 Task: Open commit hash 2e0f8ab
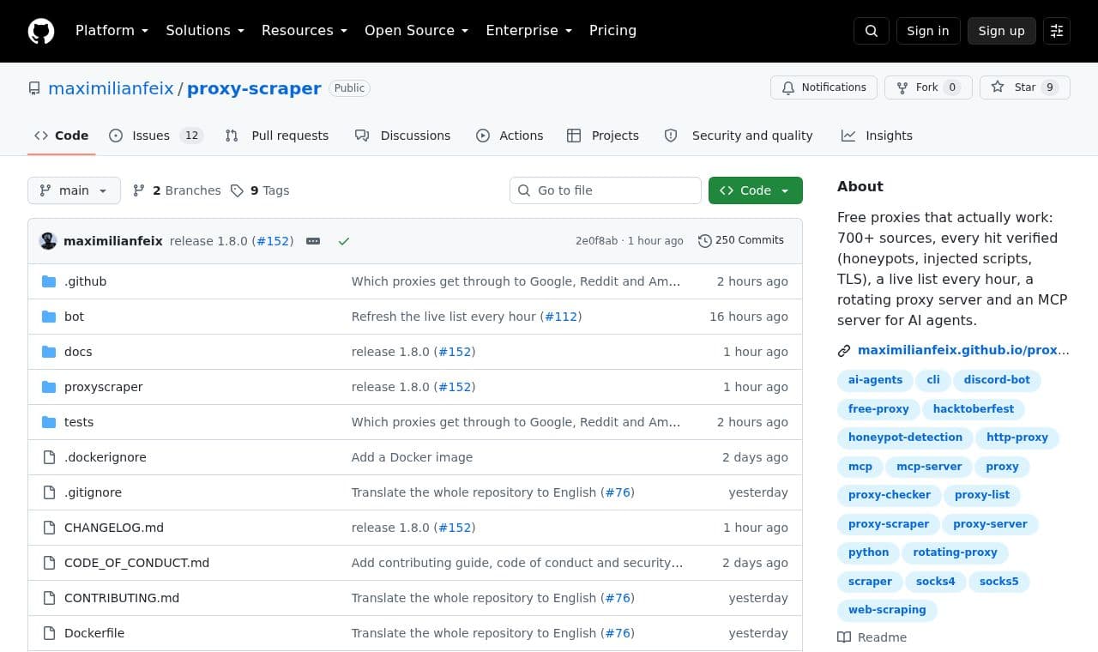click(x=596, y=241)
